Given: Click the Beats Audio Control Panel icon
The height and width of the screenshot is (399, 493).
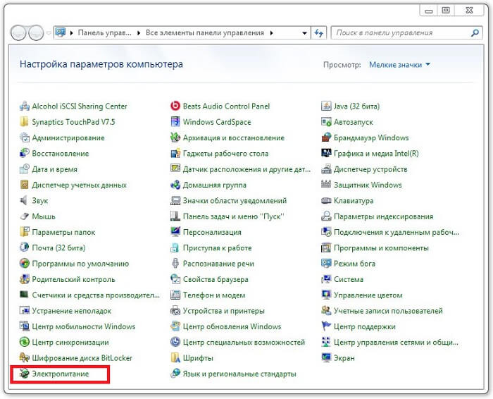Looking at the screenshot, I should pos(175,106).
